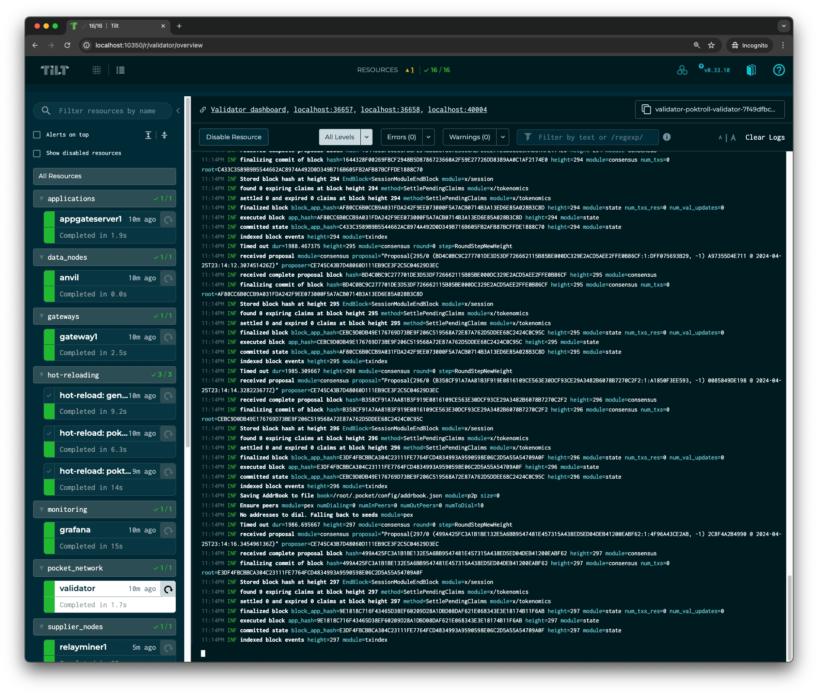818x695 pixels.
Task: Enable the Alerts on top checkbox
Action: [37, 135]
